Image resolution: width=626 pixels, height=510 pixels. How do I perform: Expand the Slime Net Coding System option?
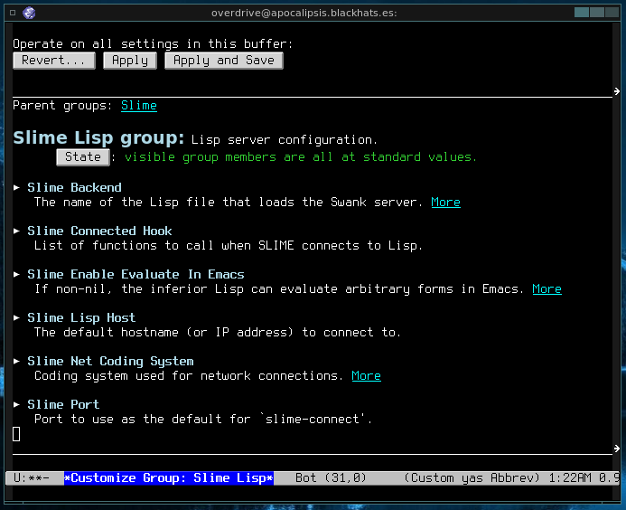click(16, 361)
